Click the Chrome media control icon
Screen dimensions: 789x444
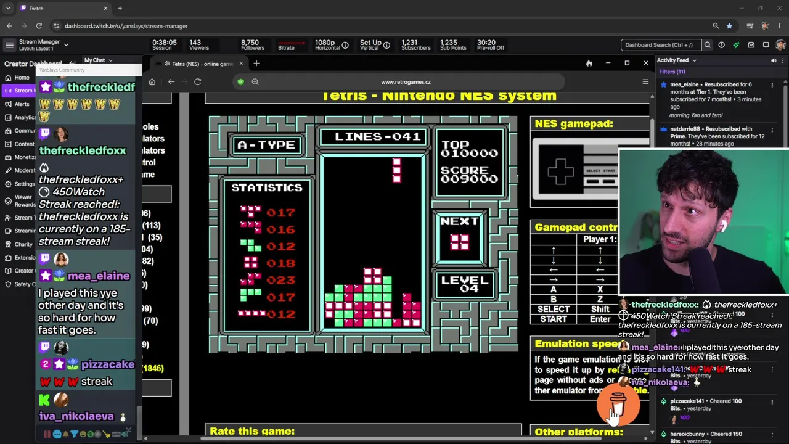tap(750, 26)
